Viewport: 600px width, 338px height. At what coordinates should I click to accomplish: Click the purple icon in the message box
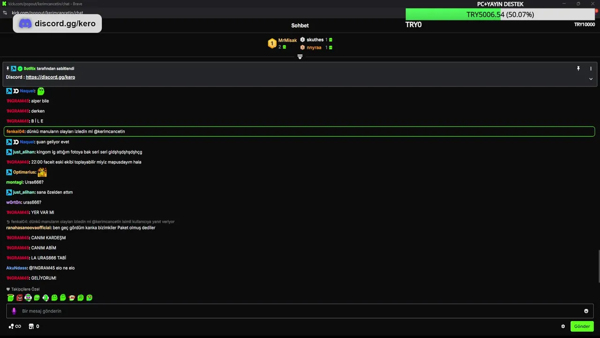point(14,311)
